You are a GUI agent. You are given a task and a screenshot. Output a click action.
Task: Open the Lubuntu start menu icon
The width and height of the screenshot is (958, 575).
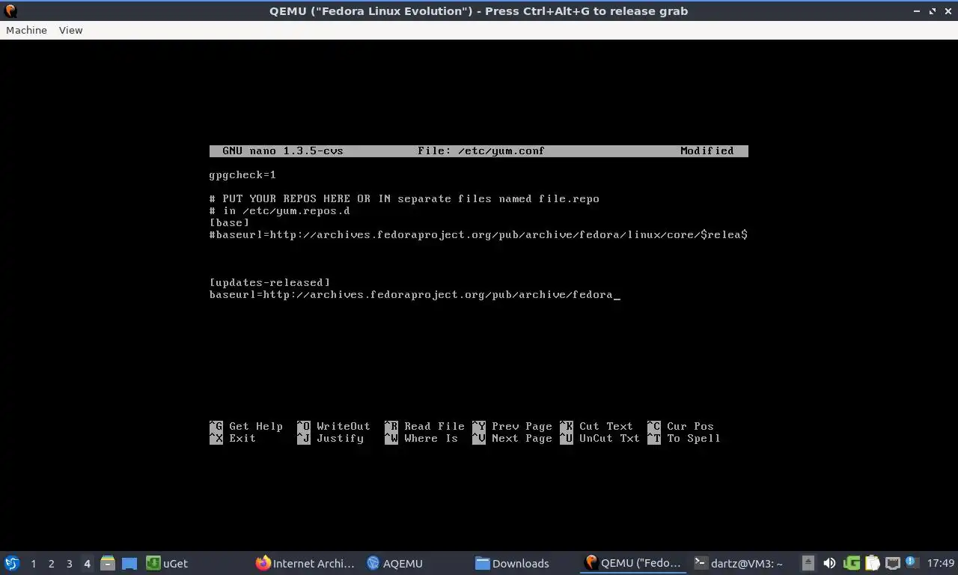pyautogui.click(x=12, y=563)
